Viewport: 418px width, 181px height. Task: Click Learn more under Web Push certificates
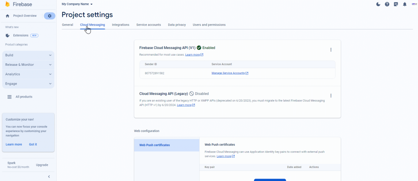(x=225, y=156)
